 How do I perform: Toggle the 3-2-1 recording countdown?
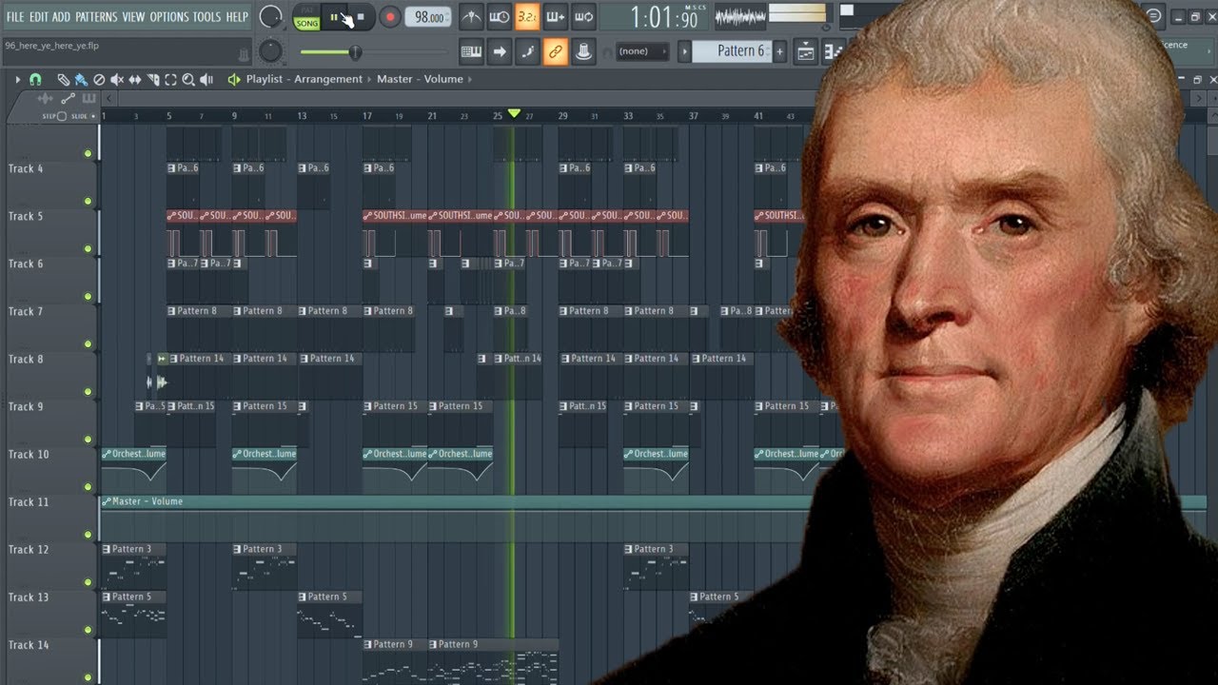527,17
